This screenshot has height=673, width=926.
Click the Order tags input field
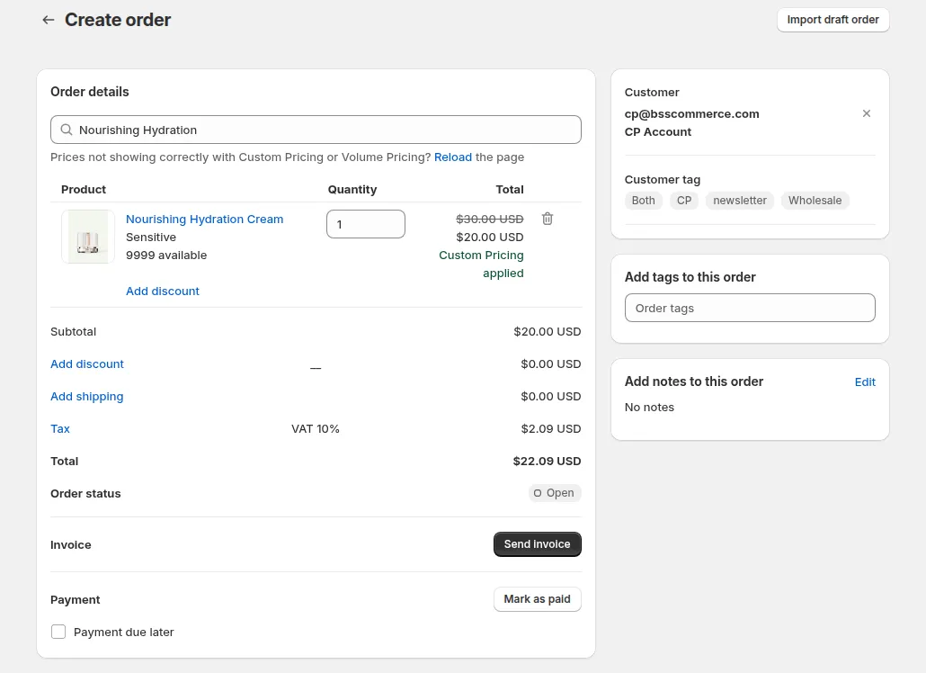click(x=750, y=308)
